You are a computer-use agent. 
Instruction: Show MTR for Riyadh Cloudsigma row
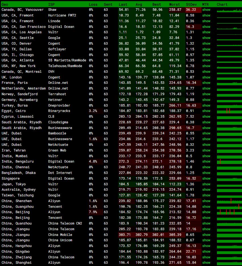click(x=206, y=122)
